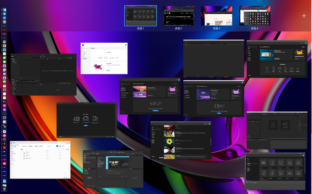
Task: Open Calendar from the Dock
Action: [4, 86]
